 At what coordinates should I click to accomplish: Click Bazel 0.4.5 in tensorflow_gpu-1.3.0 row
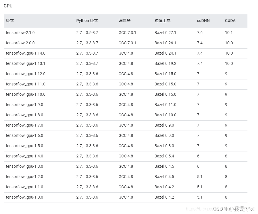point(164,166)
